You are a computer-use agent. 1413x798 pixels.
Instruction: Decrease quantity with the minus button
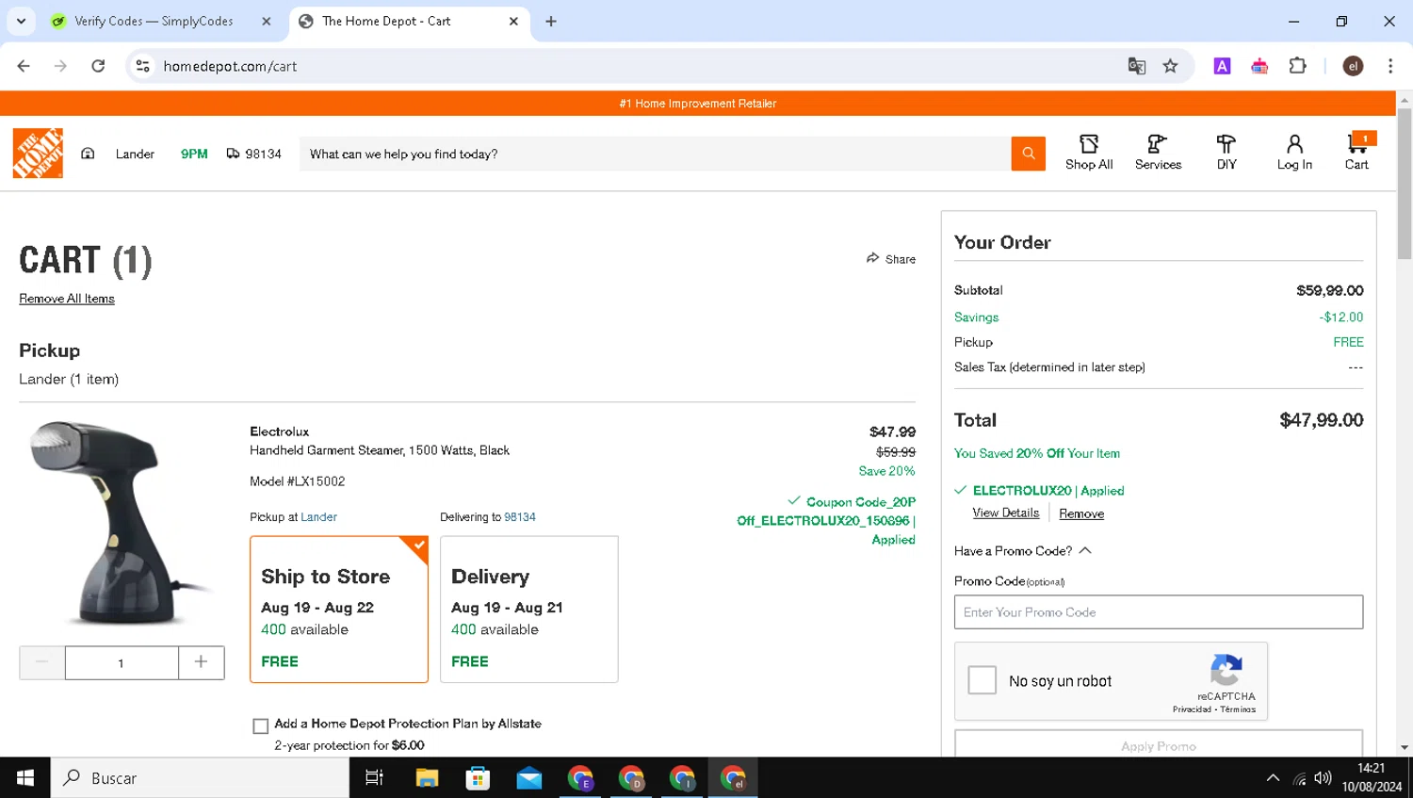click(42, 662)
